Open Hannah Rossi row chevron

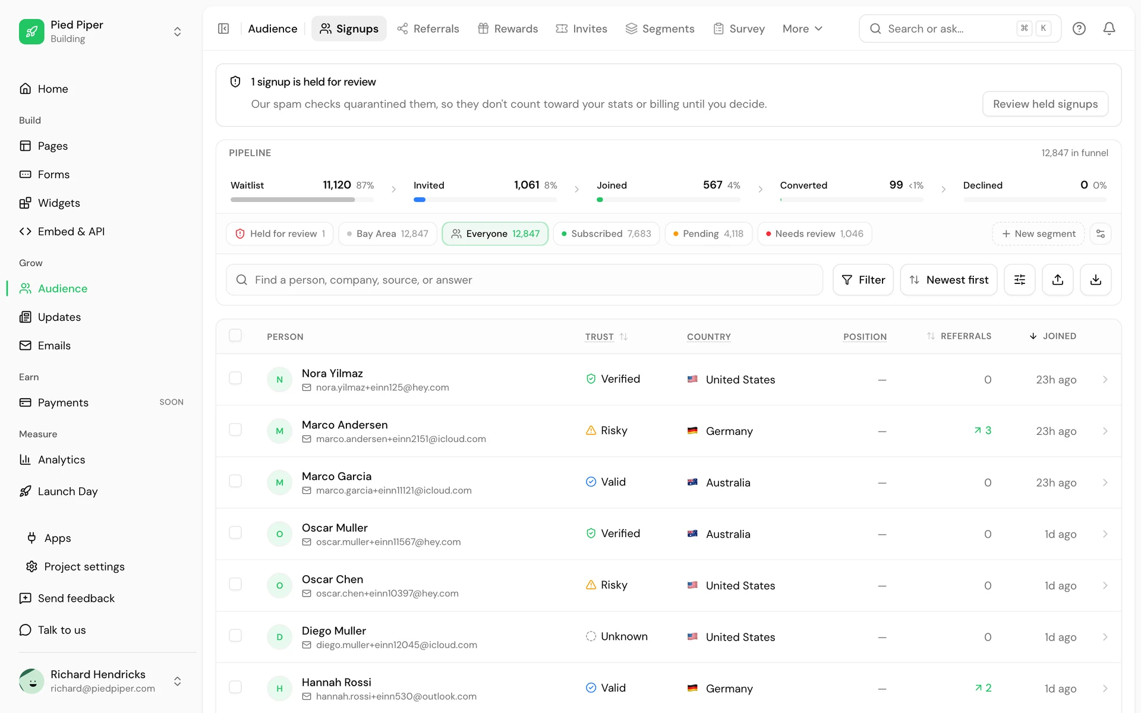(1105, 688)
